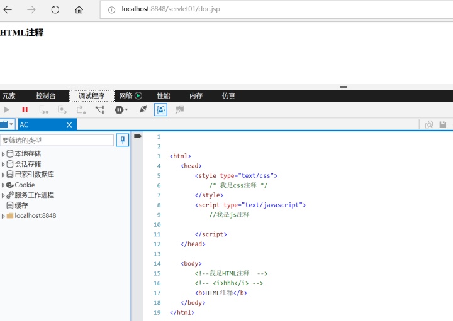Toggle the pretty print braces button
This screenshot has height=321, width=453.
160,110
